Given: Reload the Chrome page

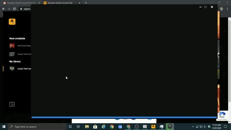Looking at the screenshot, I should 14,9.
